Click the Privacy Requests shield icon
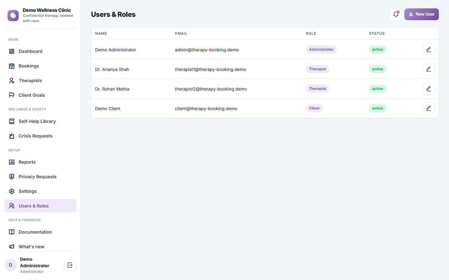This screenshot has width=449, height=280. [x=12, y=177]
